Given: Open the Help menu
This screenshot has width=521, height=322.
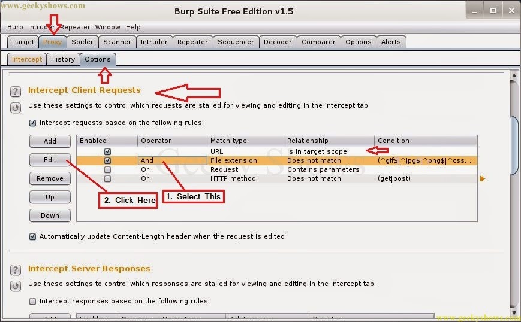Looking at the screenshot, I should [133, 27].
